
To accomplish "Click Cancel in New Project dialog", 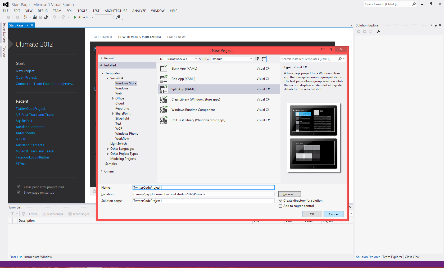I will 334,214.
